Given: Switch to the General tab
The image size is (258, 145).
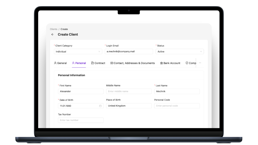Looking at the screenshot, I should coord(60,63).
